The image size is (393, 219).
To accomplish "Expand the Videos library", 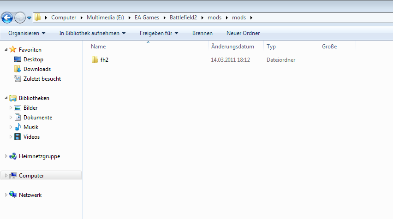I will [11, 137].
